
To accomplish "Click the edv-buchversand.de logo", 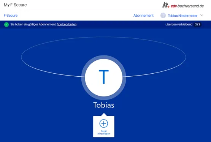I will pos(183,5).
